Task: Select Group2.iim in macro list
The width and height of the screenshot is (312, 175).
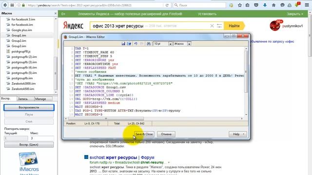Action: coord(19,41)
